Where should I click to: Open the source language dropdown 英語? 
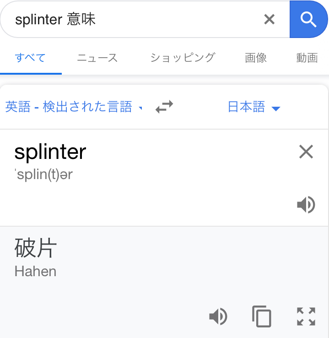74,107
